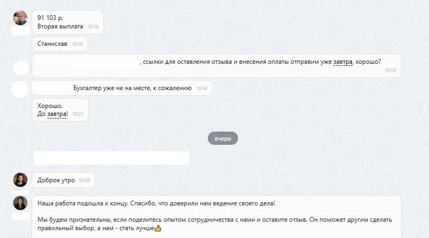Select the "Станислав" message bubble

pyautogui.click(x=60, y=44)
